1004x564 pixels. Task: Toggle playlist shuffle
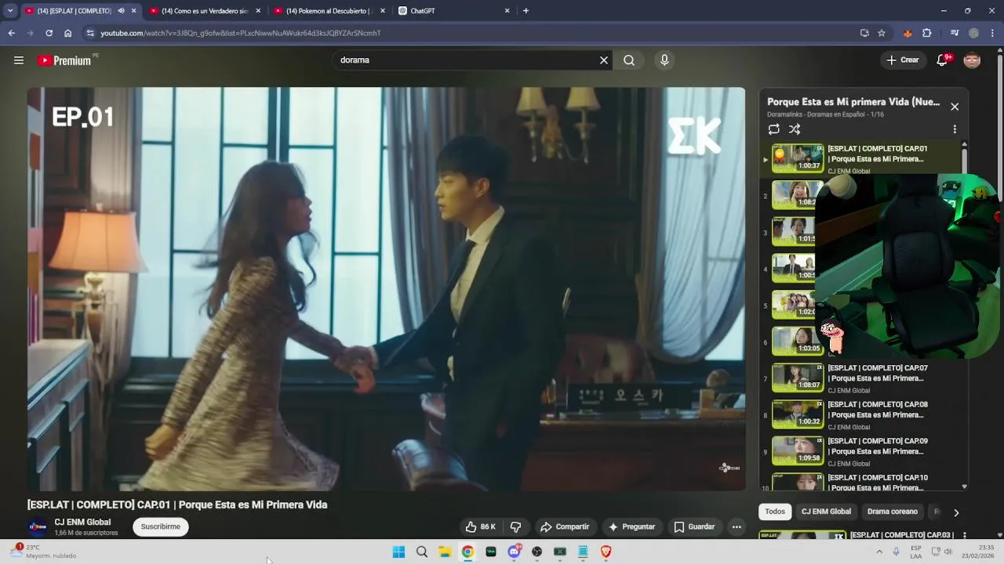pyautogui.click(x=795, y=129)
